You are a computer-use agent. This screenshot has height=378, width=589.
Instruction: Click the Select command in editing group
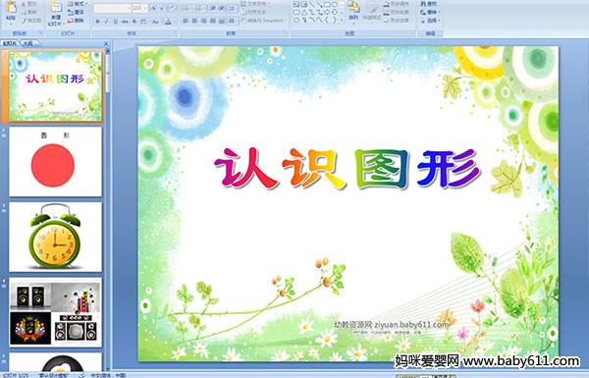click(x=430, y=21)
